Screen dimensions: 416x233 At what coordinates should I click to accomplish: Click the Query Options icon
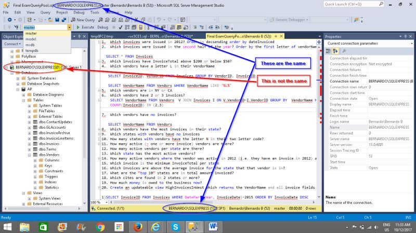coord(134,28)
